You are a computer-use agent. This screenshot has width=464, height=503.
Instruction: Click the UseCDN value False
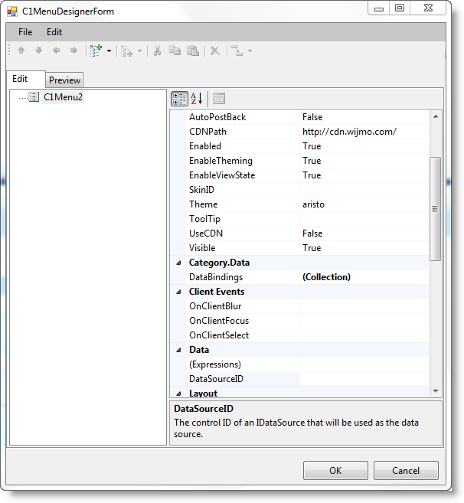coord(312,234)
